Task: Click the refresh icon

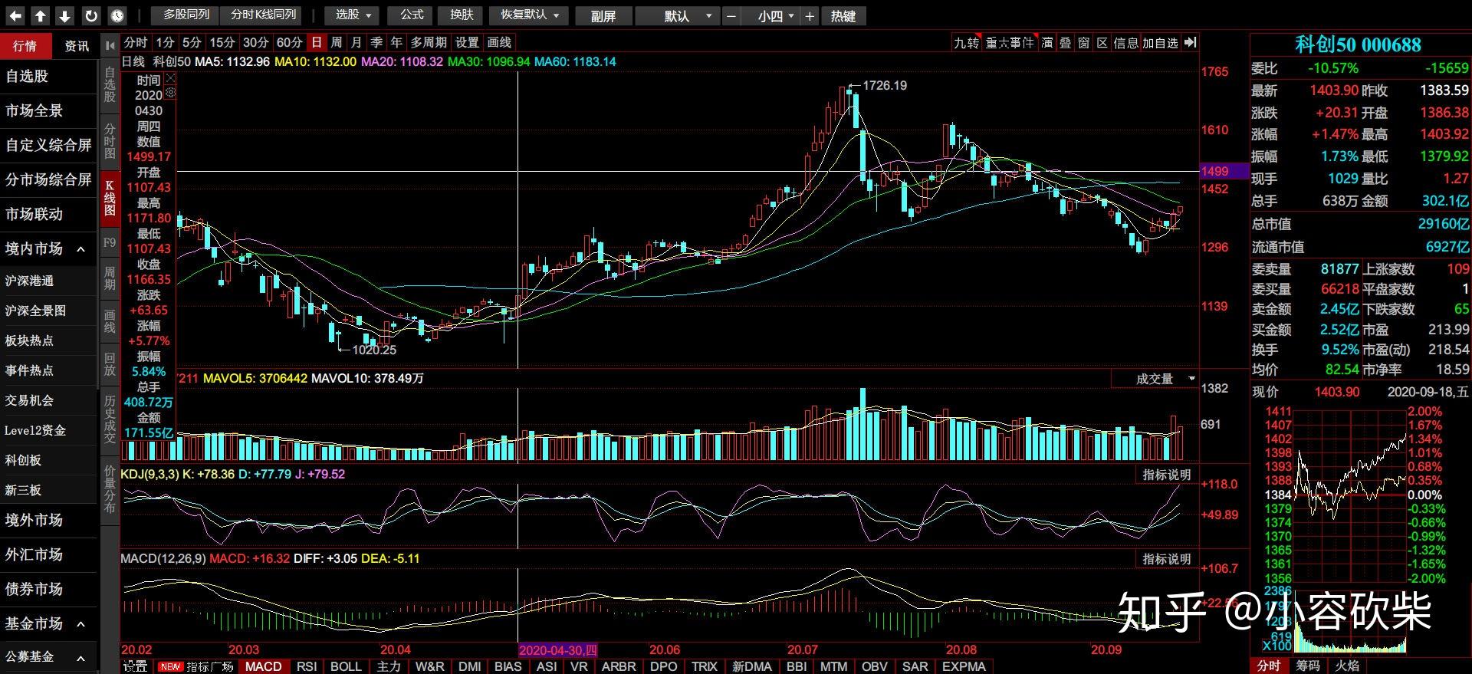Action: pos(91,15)
